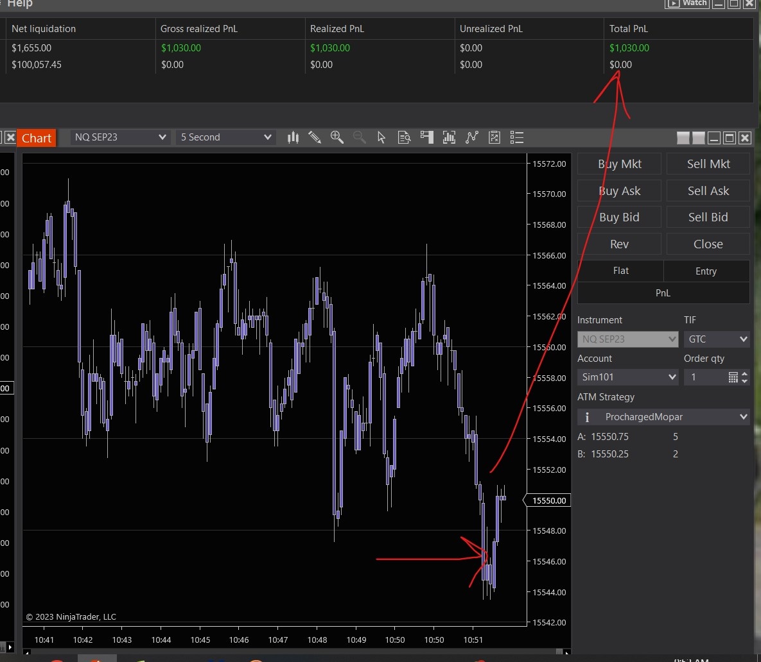
Task: Click the Rev reverse position button
Action: [619, 244]
